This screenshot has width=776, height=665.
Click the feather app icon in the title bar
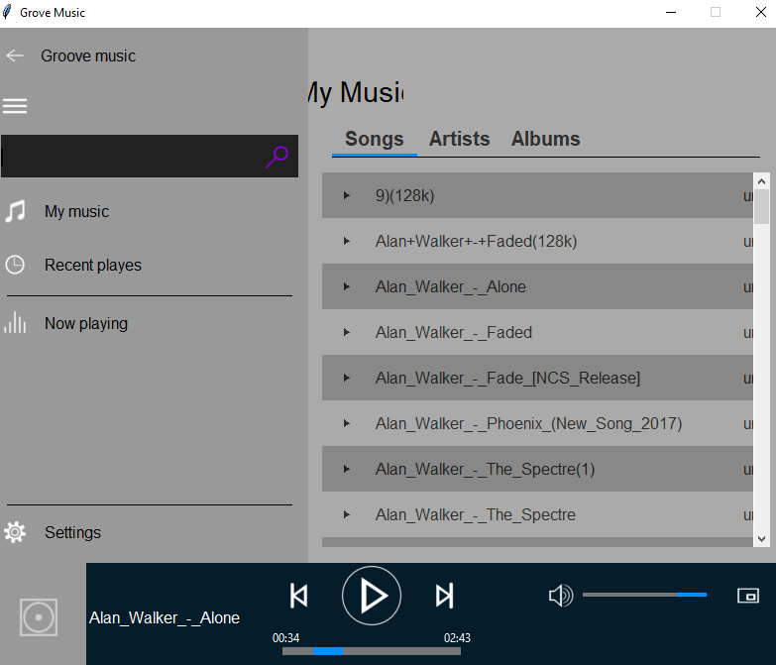point(7,12)
